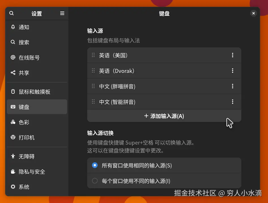Click the hand icon beside 隐私与安全
Screen dimensions: 268x203
(x=13, y=171)
